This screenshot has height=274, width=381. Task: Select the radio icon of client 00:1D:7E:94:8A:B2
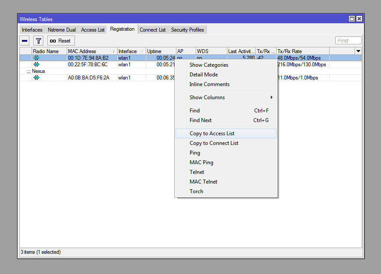point(36,58)
